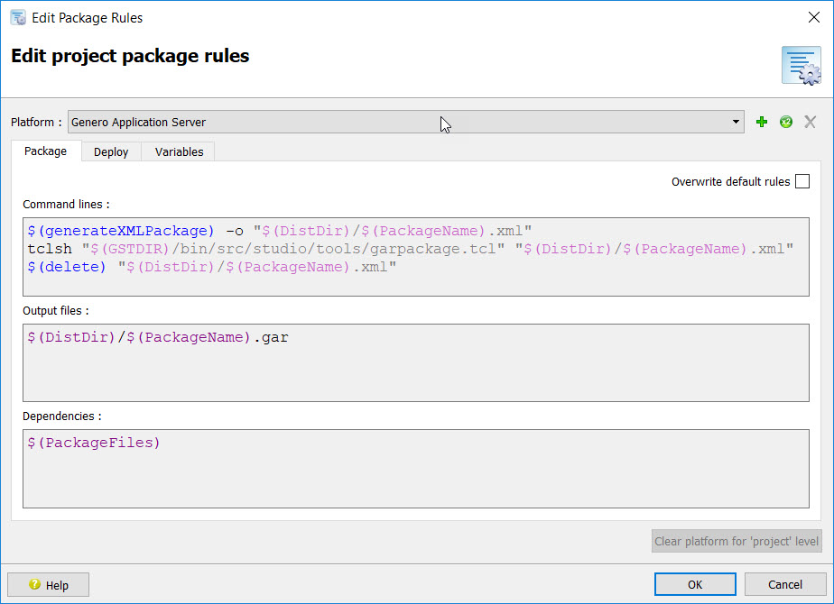834x604 pixels.
Task: Switch to the Deploy tab
Action: (x=111, y=152)
